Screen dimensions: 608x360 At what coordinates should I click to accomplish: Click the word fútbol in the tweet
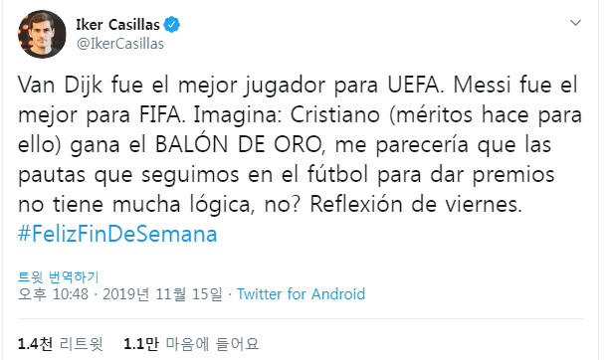337,174
